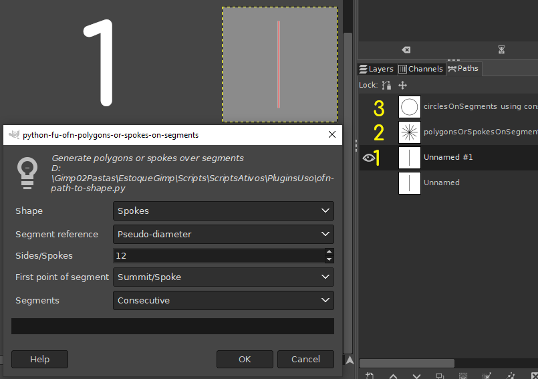The height and width of the screenshot is (379, 538).
Task: Switch to the Layers tab
Action: (x=376, y=69)
